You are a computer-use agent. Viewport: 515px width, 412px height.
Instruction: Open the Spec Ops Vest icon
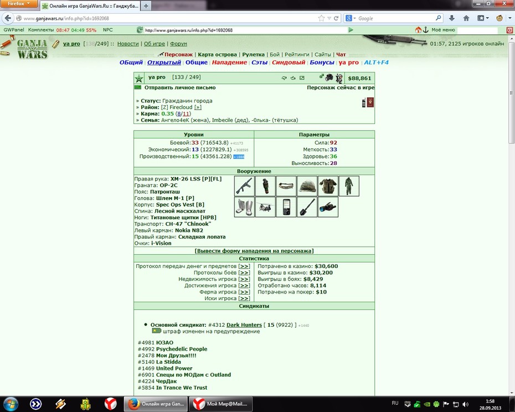click(x=328, y=186)
